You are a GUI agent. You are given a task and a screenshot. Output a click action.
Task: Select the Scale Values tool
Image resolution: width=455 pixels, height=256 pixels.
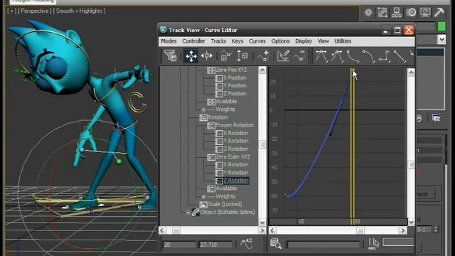pos(242,55)
